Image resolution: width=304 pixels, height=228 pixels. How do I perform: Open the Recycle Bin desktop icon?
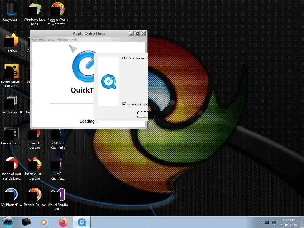click(12, 11)
